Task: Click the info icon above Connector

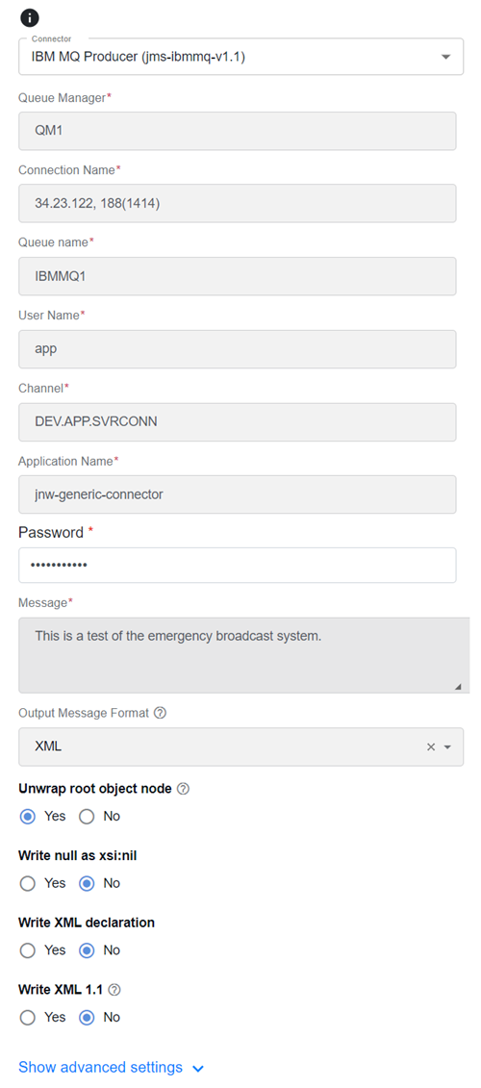Action: coord(30,18)
